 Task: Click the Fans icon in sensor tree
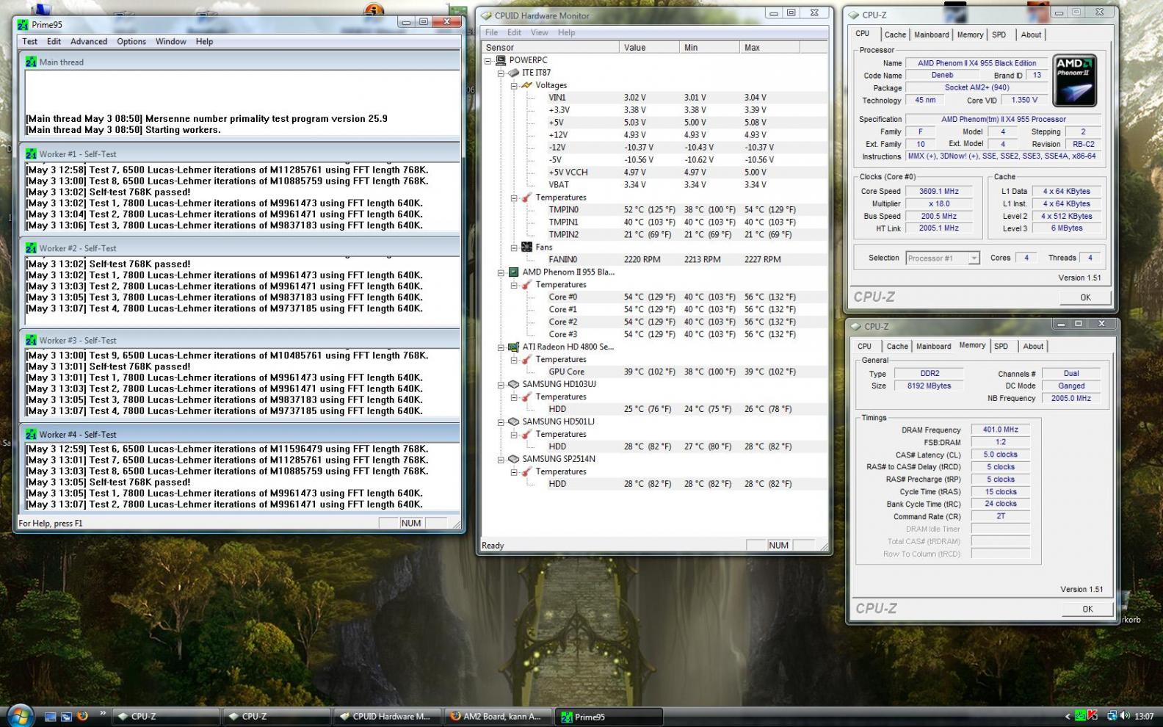527,247
